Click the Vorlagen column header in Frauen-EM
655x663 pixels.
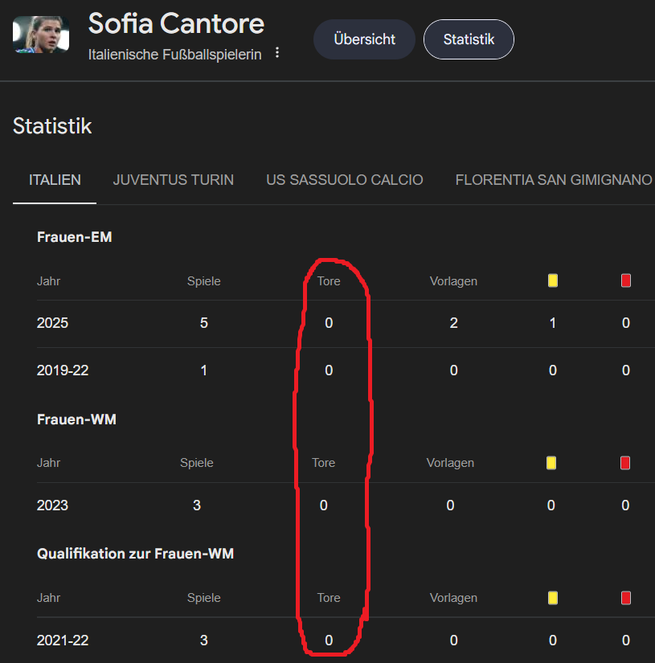tap(453, 281)
